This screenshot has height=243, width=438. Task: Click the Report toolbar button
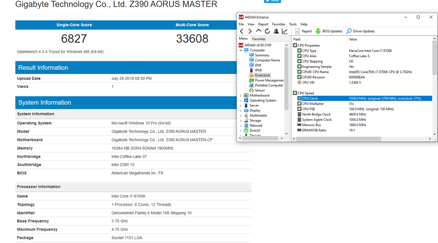(x=303, y=31)
